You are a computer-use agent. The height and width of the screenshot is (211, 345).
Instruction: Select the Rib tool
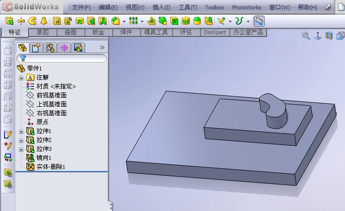click(x=151, y=21)
